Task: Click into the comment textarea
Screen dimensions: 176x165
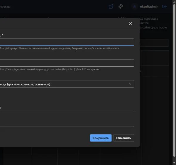Action: pyautogui.click(x=67, y=119)
